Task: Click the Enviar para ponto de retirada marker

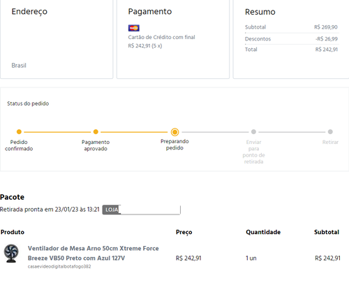Action: coord(253,132)
